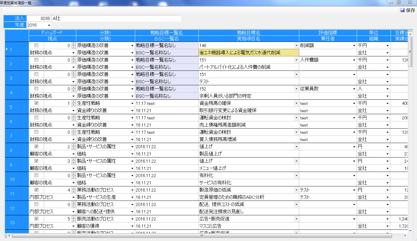
Task: Click the 戦略目標名 column header
Action: (x=249, y=33)
